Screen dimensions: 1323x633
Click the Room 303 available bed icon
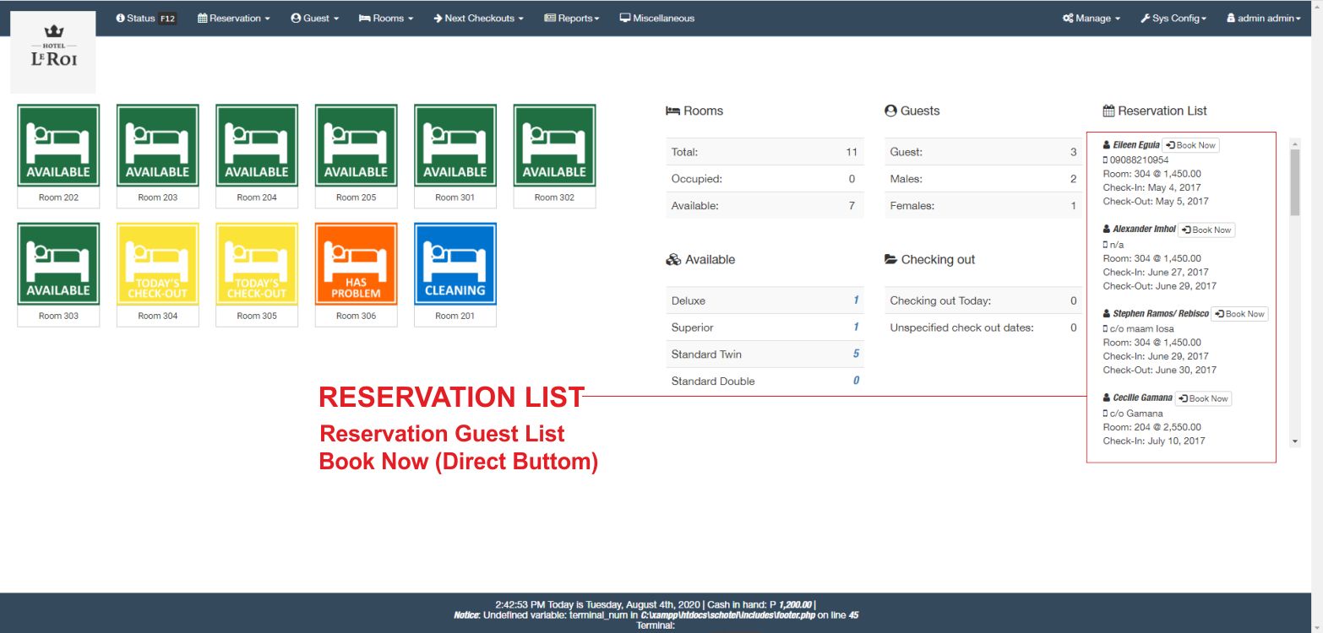(58, 263)
